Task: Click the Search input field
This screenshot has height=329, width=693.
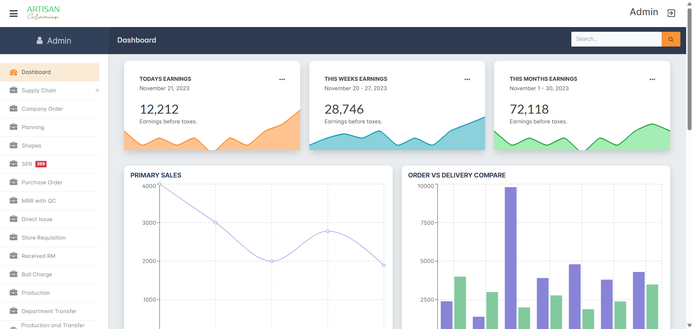Action: point(616,39)
